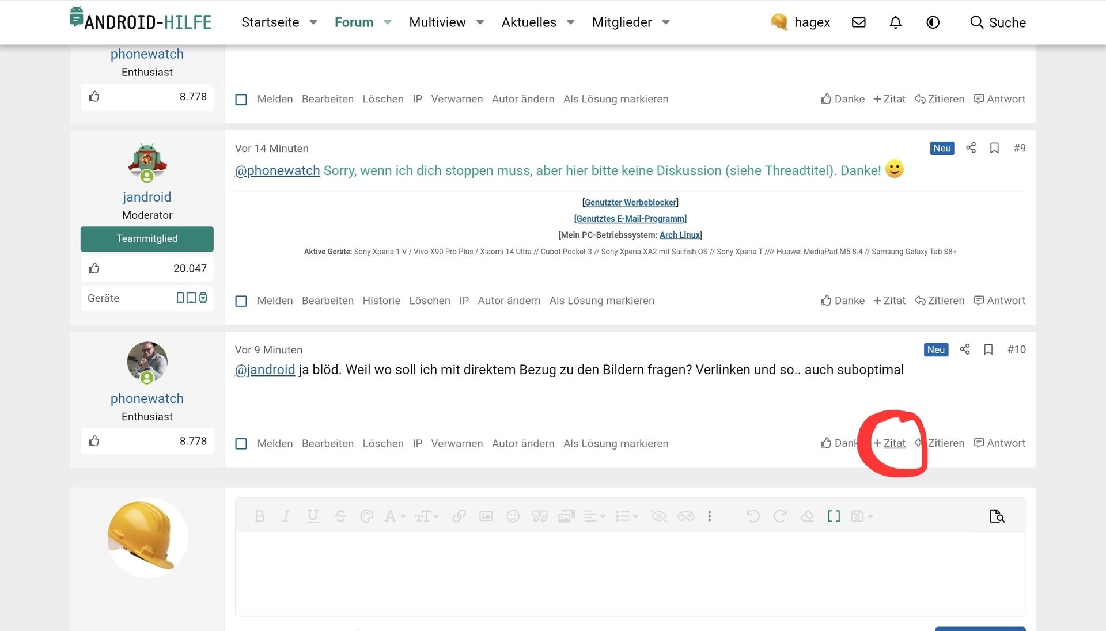Bookmark post #10
Image resolution: width=1106 pixels, height=631 pixels.
click(988, 349)
